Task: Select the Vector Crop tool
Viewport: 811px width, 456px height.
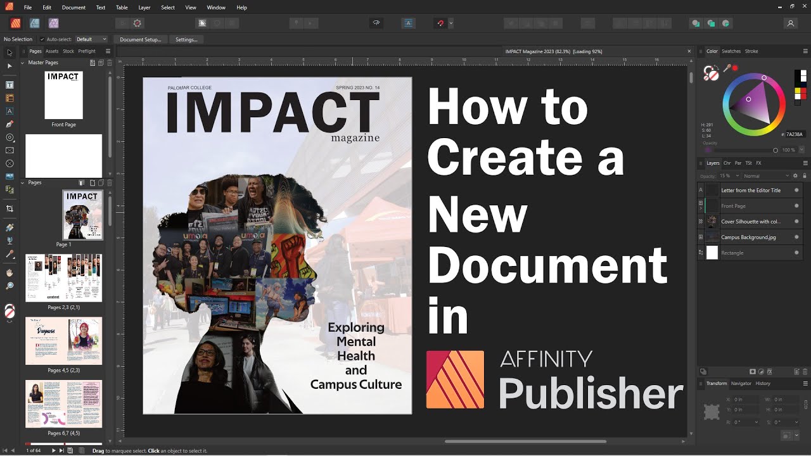Action: point(10,208)
